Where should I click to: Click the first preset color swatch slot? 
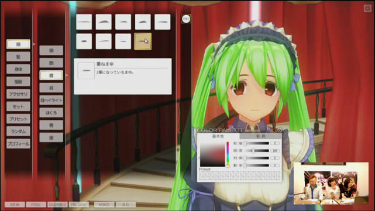coord(202,173)
